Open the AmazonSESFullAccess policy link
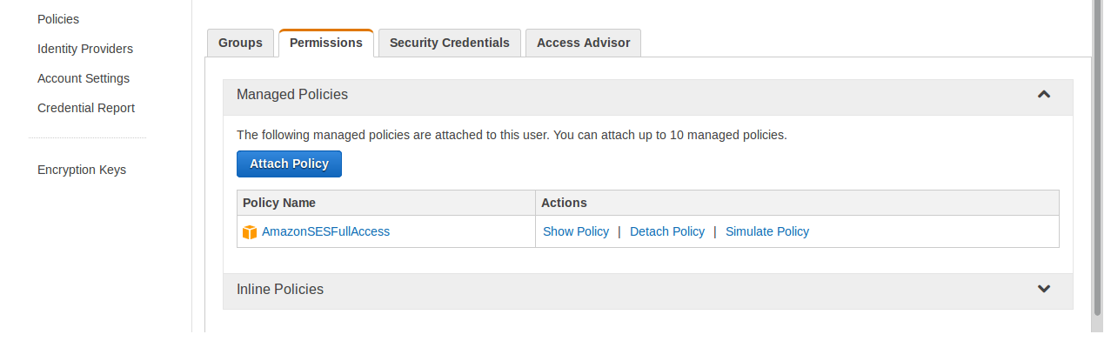 pos(325,231)
